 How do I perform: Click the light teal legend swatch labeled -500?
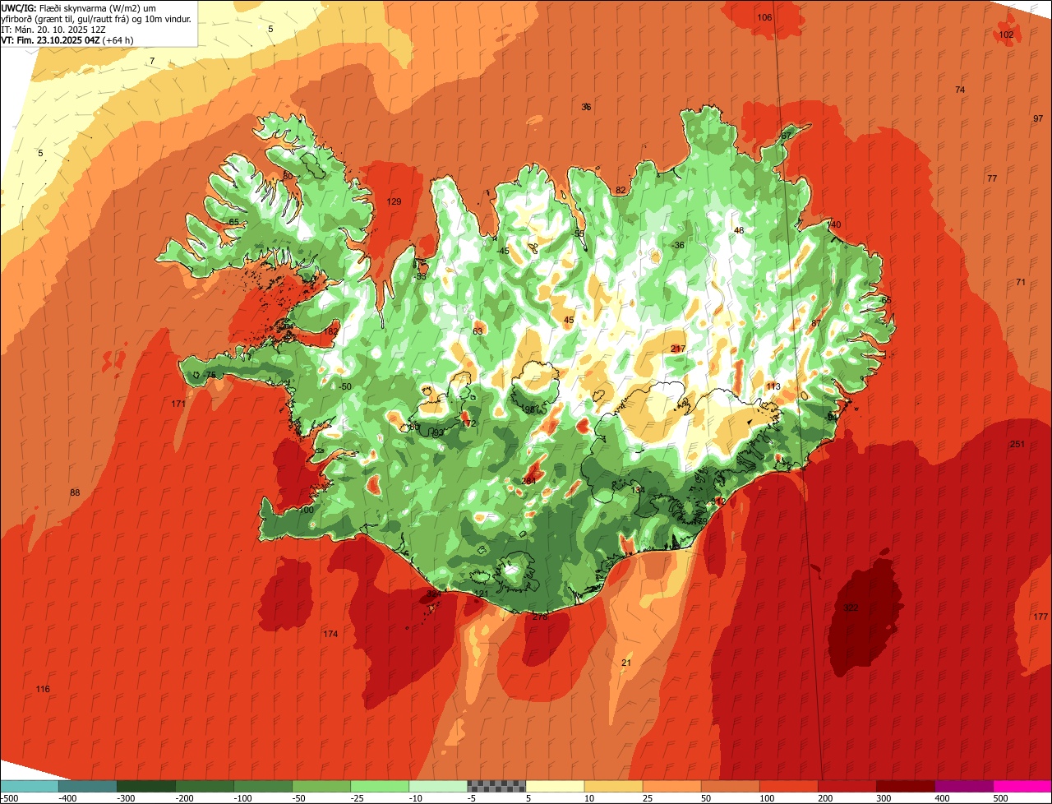tap(29, 785)
